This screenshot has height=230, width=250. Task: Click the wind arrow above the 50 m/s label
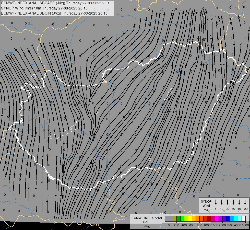(239, 202)
